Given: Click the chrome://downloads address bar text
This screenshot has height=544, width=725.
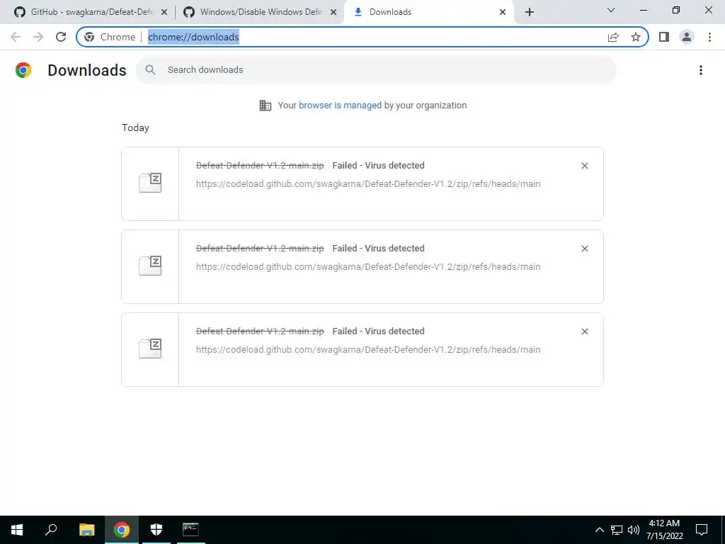Looking at the screenshot, I should pyautogui.click(x=193, y=37).
